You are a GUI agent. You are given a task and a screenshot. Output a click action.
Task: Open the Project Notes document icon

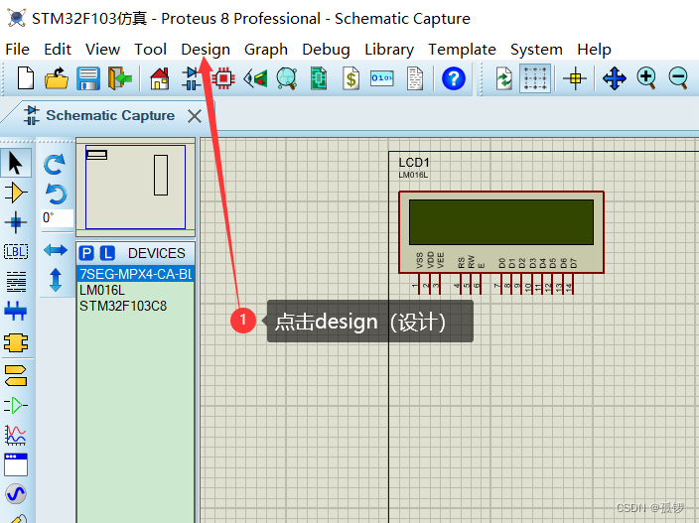(x=415, y=78)
